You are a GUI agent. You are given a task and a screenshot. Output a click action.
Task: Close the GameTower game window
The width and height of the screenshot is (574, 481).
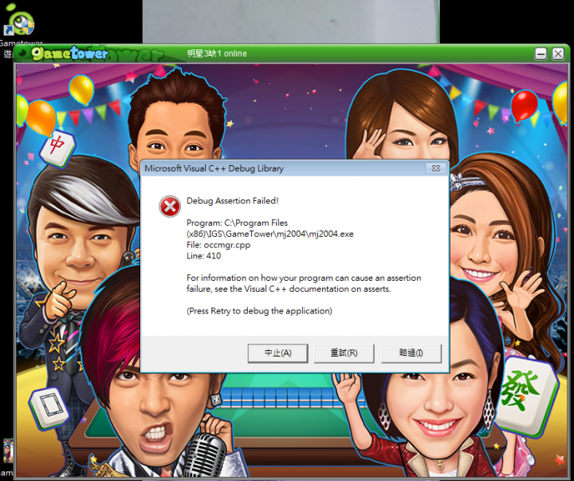point(558,54)
